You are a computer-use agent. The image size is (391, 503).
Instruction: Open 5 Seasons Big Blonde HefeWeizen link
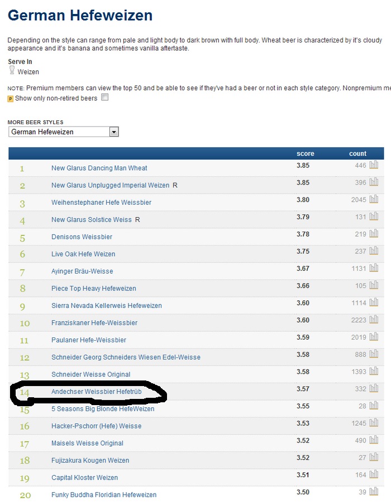(103, 408)
